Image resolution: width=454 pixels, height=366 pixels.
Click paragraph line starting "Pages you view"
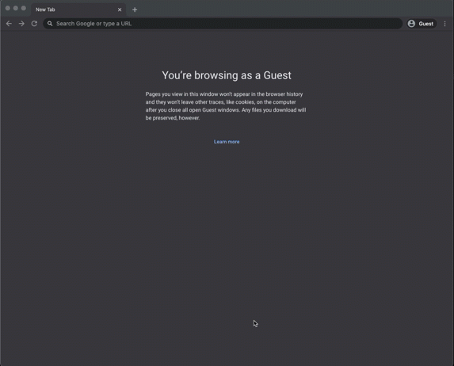[x=224, y=94]
